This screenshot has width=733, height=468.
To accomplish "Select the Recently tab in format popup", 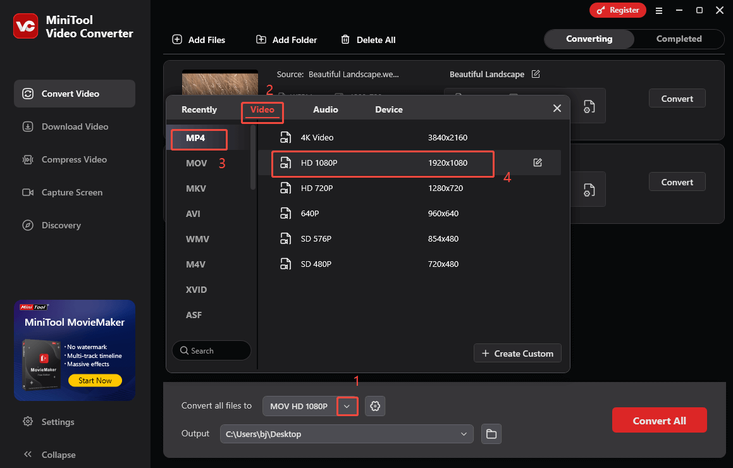I will (199, 109).
